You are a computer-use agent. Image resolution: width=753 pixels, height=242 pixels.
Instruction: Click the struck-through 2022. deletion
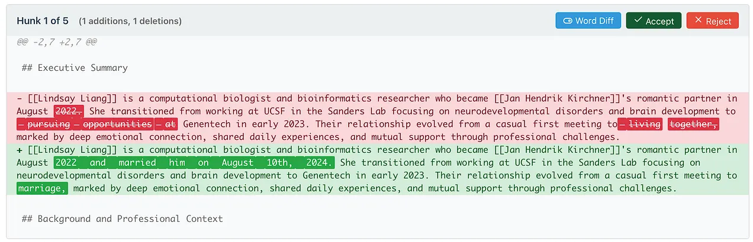[x=69, y=112]
